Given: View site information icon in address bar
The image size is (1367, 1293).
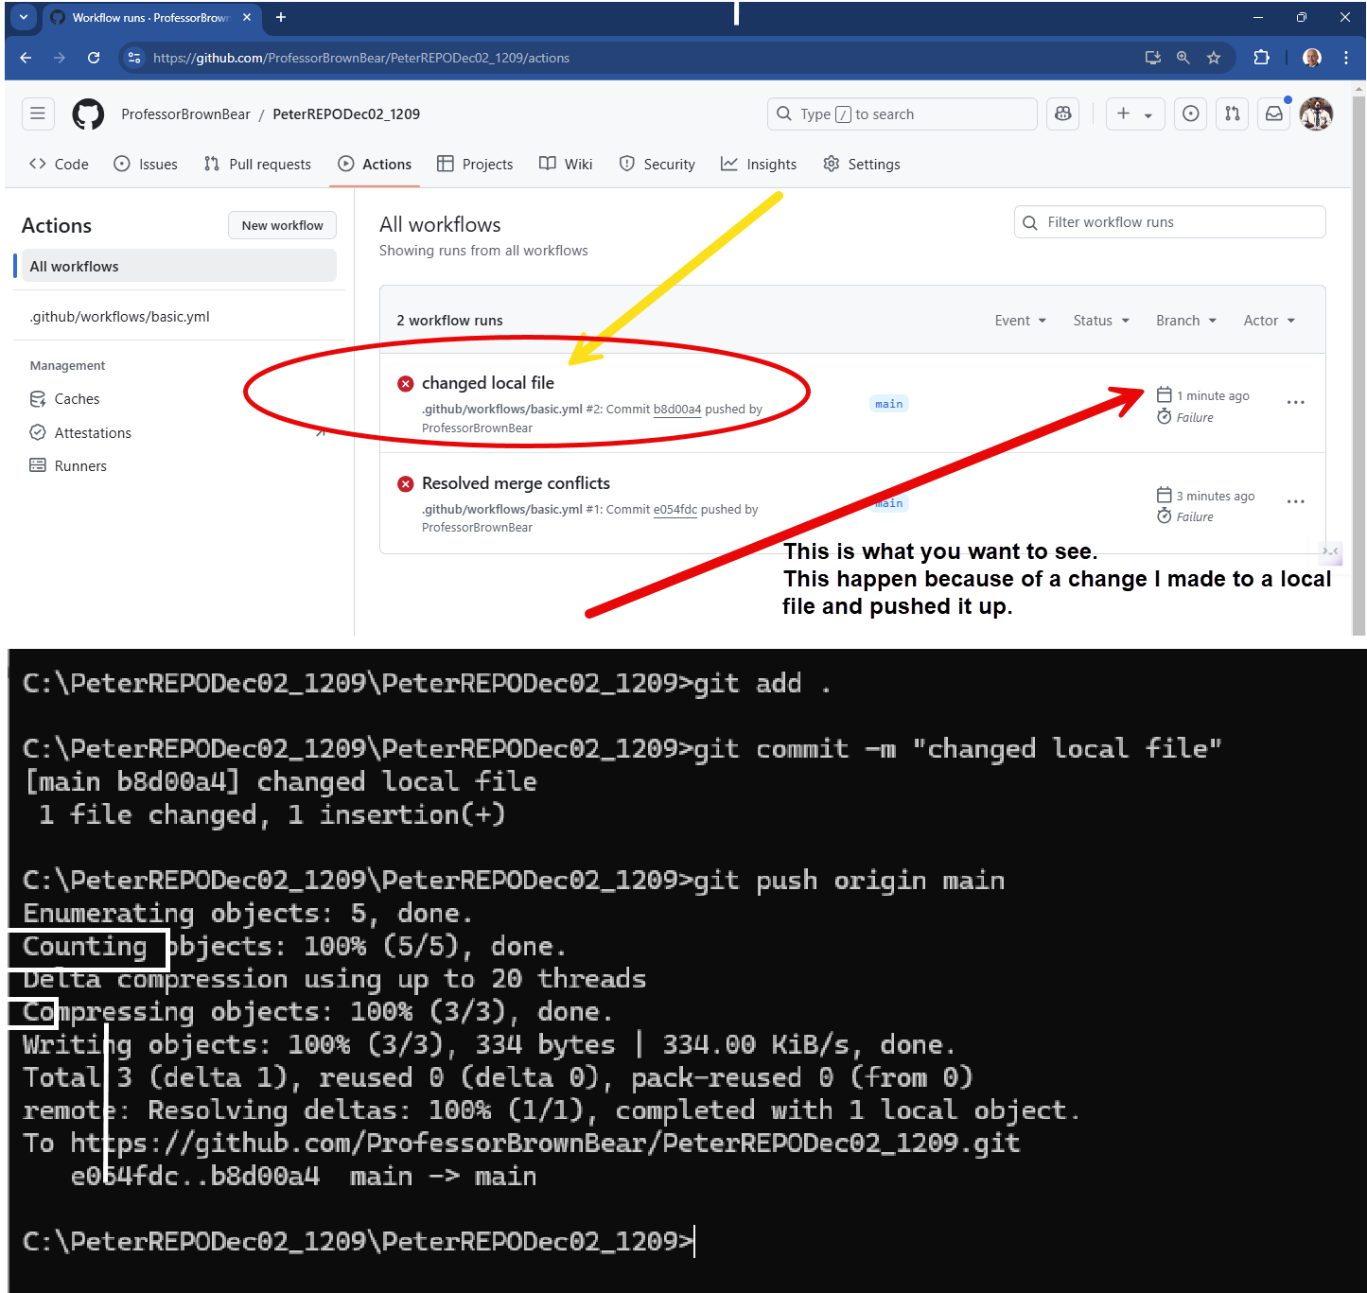Looking at the screenshot, I should coord(134,58).
